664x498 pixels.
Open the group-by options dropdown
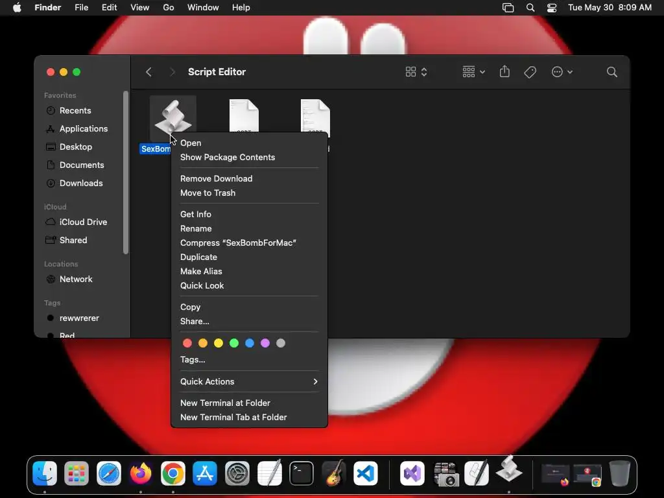[473, 72]
